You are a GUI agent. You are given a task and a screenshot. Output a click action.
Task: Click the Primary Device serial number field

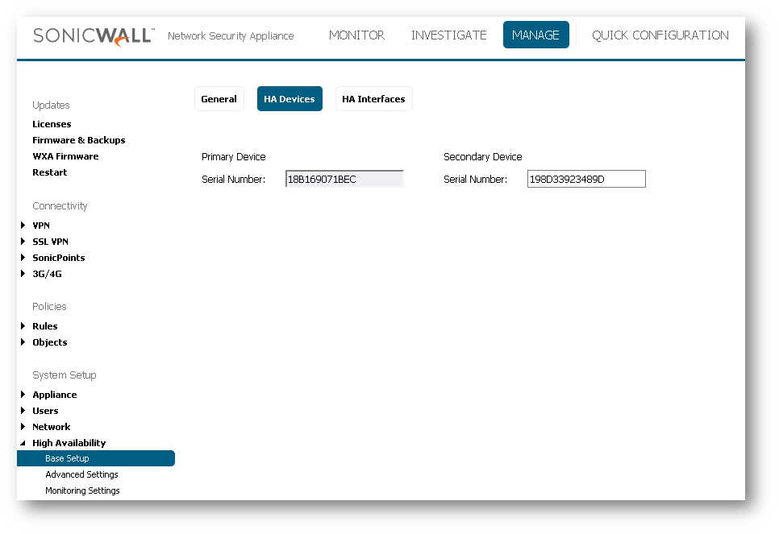tap(344, 180)
